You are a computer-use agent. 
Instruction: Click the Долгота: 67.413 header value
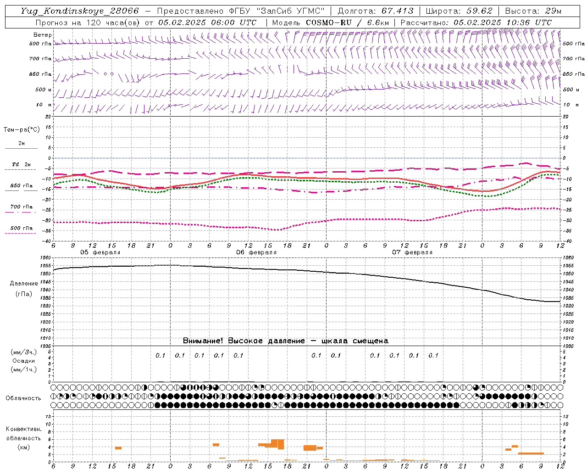[376, 11]
